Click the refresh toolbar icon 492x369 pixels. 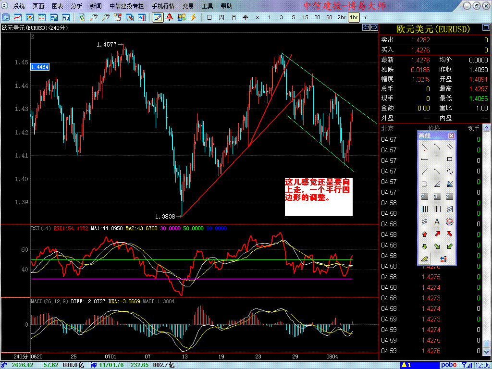(x=82, y=18)
